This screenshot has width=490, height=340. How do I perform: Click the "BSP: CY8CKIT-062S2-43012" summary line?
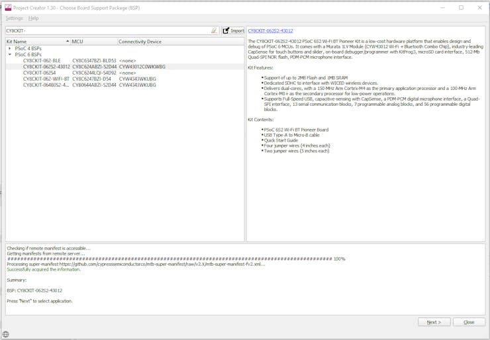click(34, 290)
